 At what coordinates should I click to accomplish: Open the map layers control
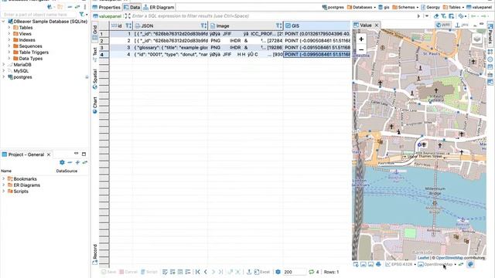(477, 39)
